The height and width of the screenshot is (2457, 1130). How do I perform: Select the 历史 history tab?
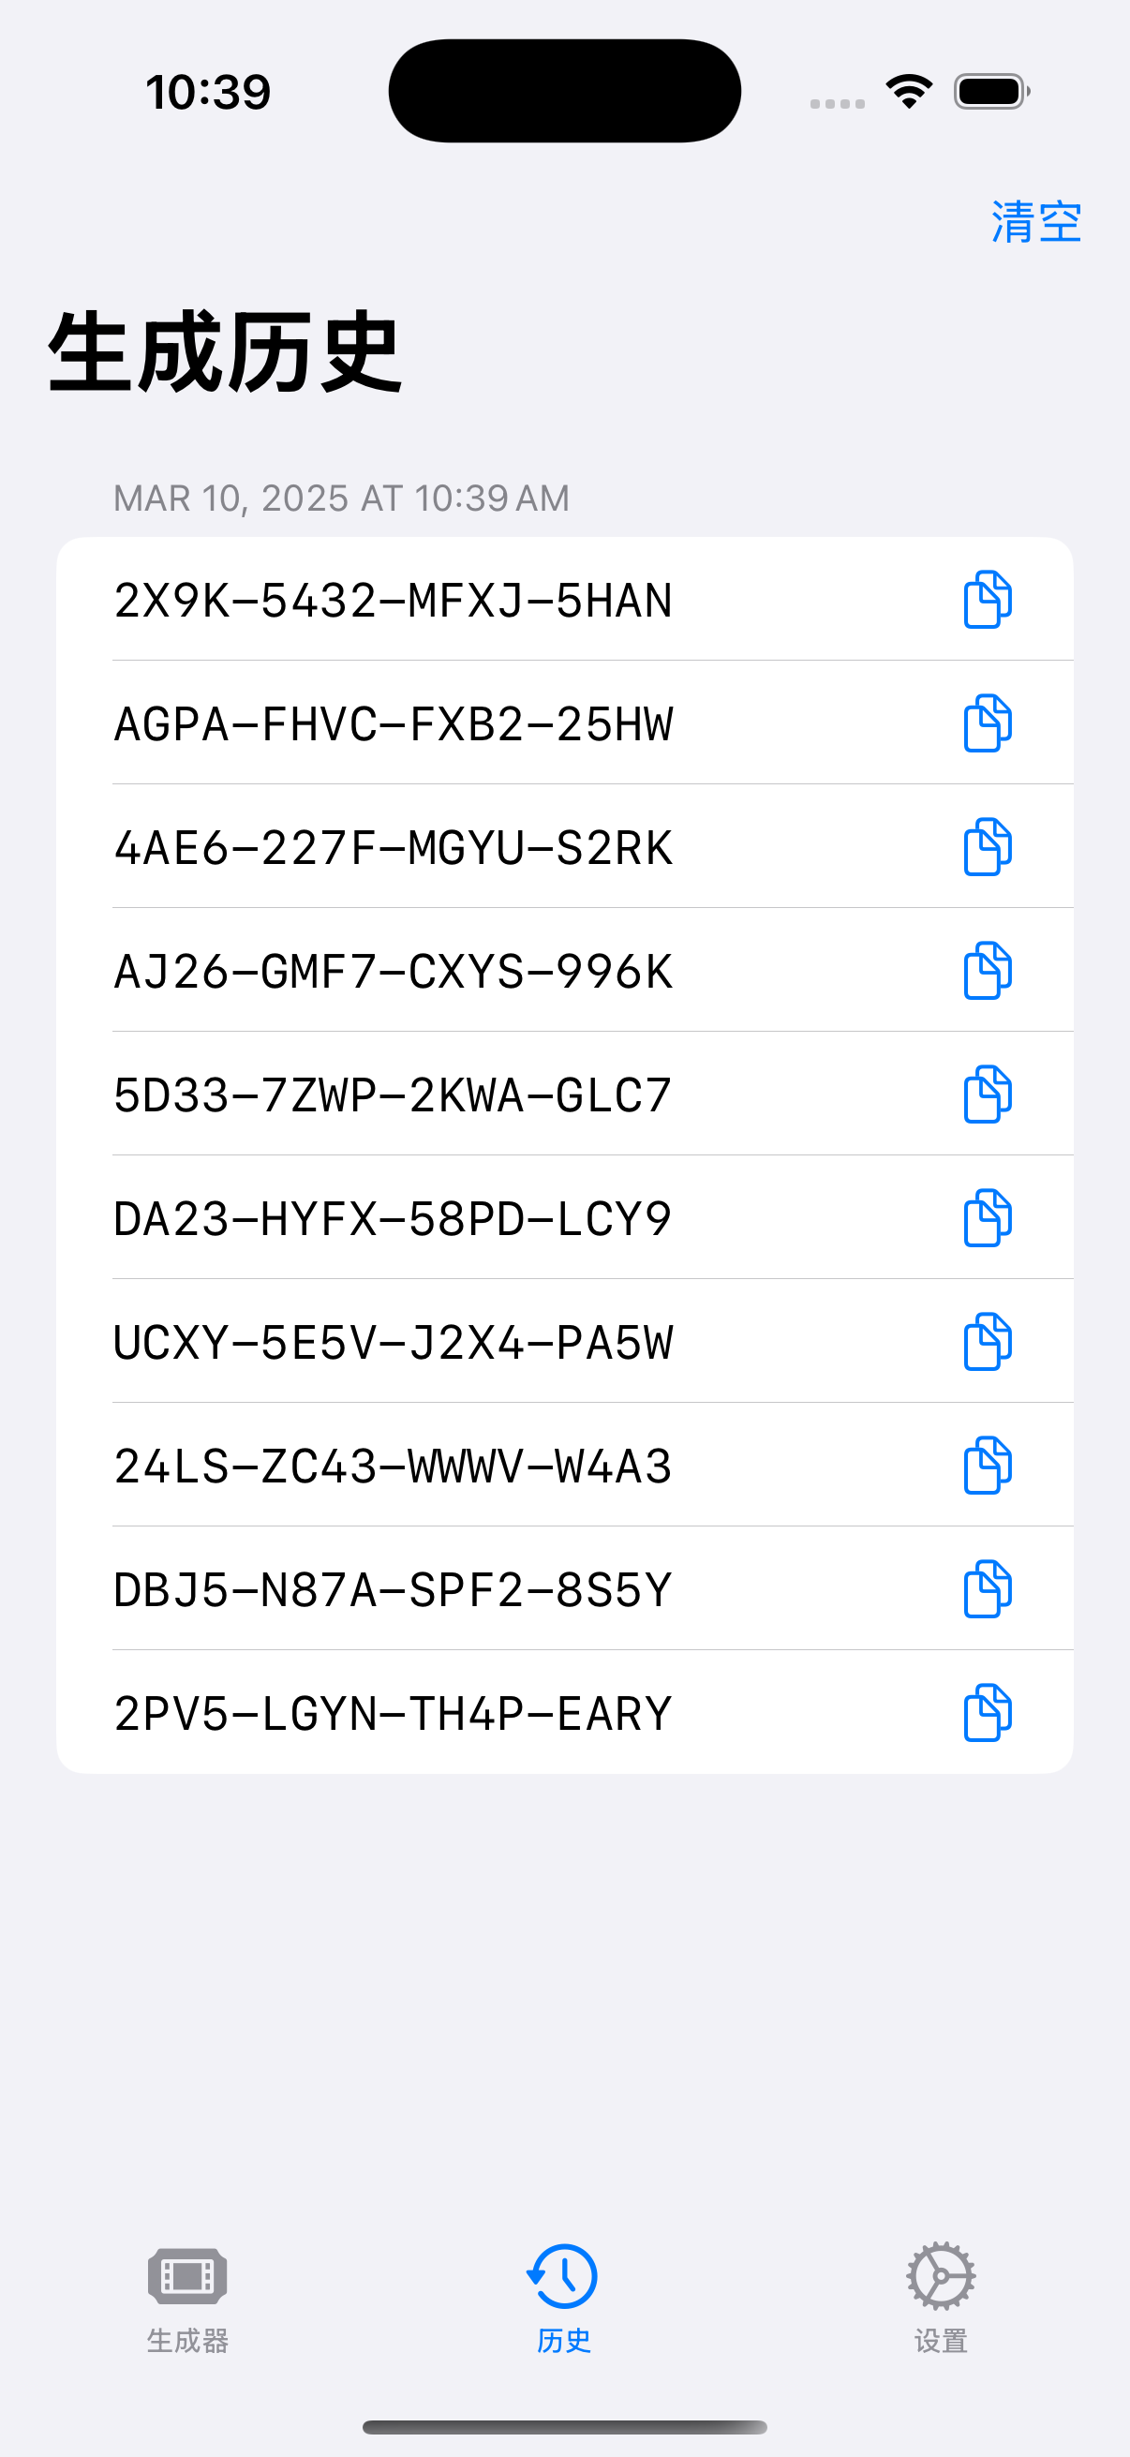(563, 2299)
